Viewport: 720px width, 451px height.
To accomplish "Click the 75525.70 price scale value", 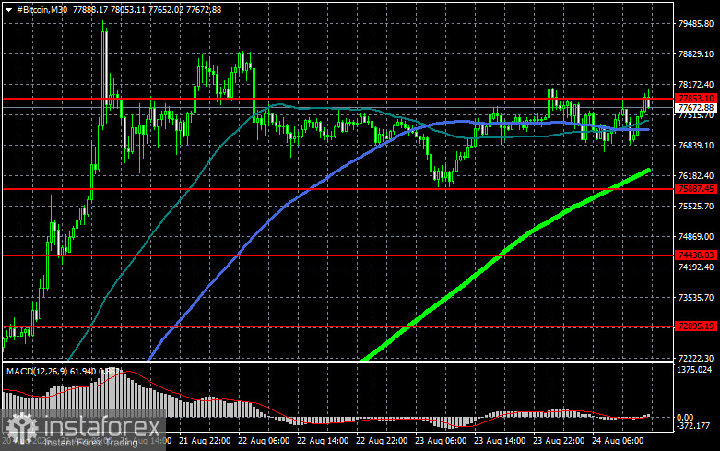I will pos(696,207).
